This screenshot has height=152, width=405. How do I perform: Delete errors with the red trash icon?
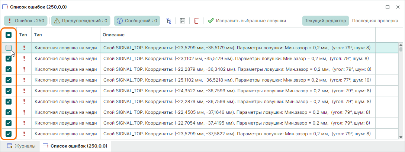(196, 21)
